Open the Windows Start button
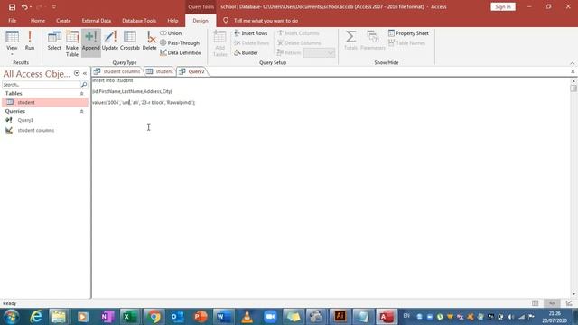Screen dimensions: 578x325 [12, 317]
